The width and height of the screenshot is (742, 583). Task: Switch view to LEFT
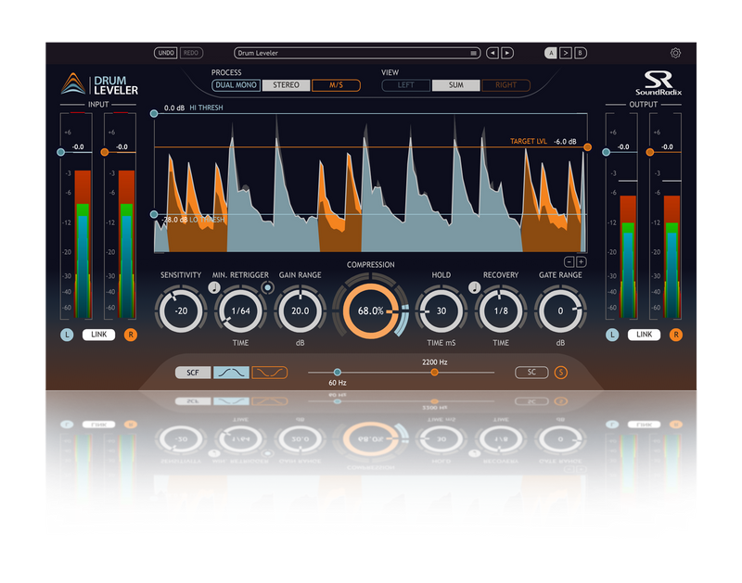tap(406, 85)
